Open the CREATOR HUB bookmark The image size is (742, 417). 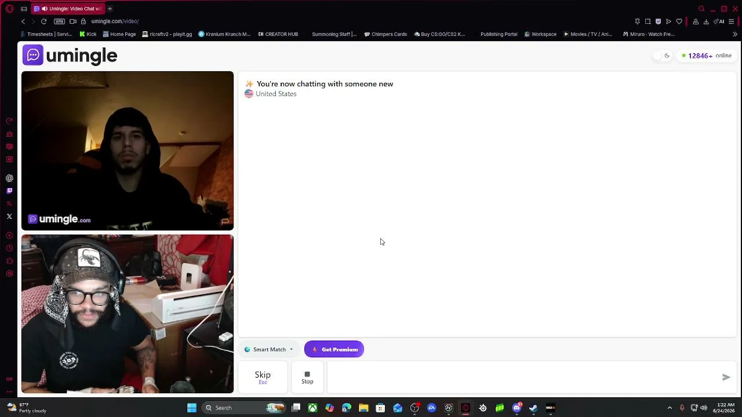[278, 34]
